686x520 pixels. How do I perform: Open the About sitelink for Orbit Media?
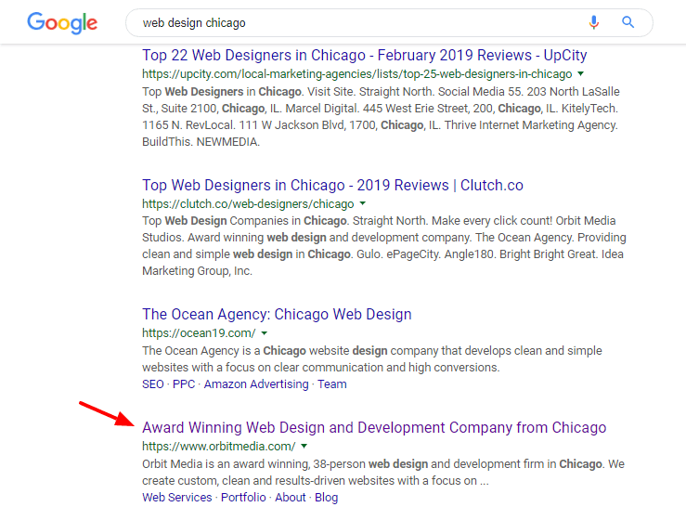click(x=291, y=497)
